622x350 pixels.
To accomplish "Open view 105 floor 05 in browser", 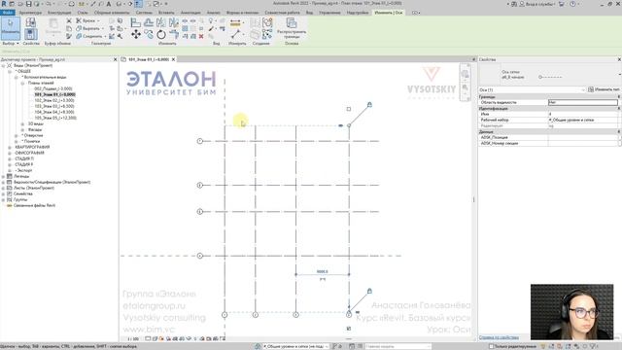I will point(55,118).
